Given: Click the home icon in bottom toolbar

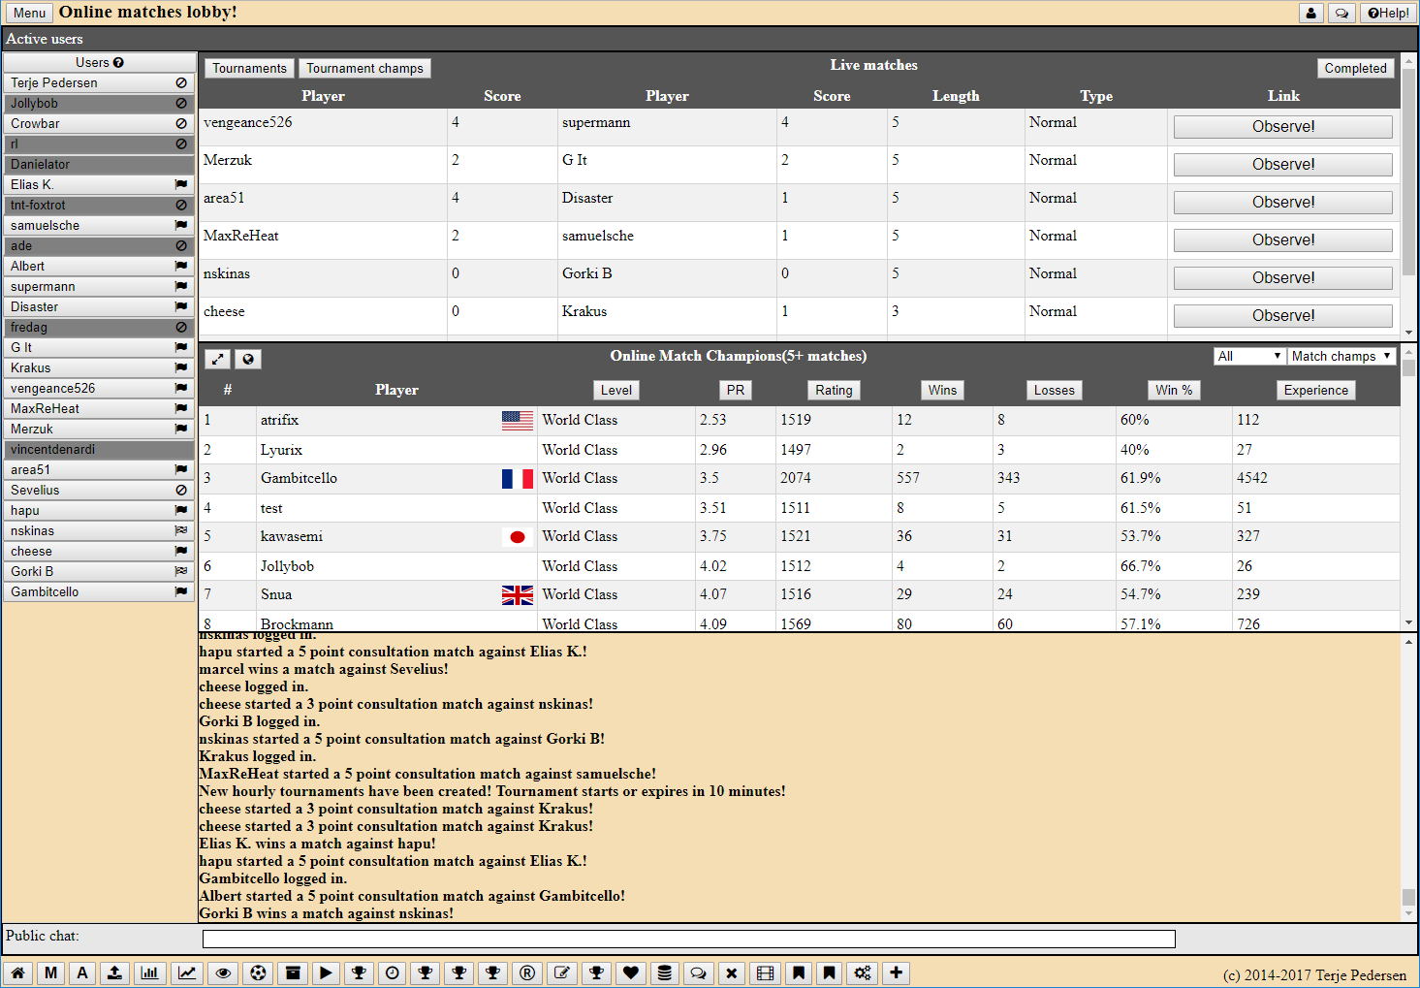Looking at the screenshot, I should pos(17,973).
